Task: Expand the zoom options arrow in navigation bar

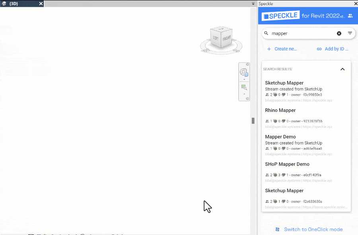Action: tap(244, 94)
